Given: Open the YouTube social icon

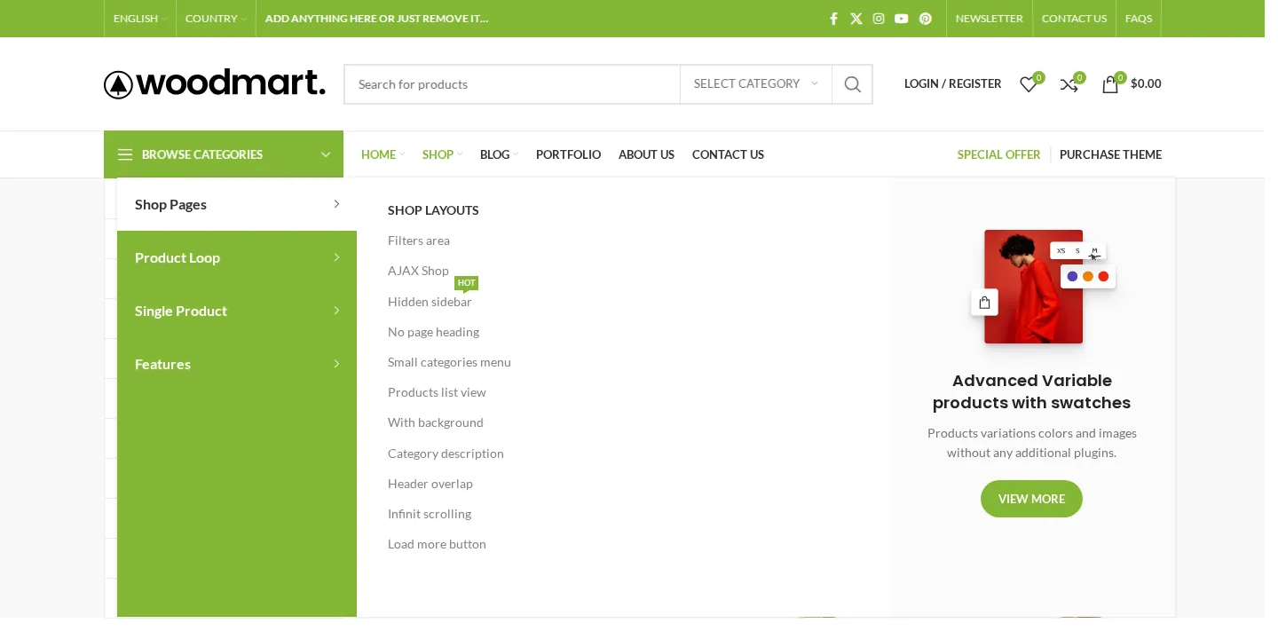Looking at the screenshot, I should pyautogui.click(x=902, y=19).
